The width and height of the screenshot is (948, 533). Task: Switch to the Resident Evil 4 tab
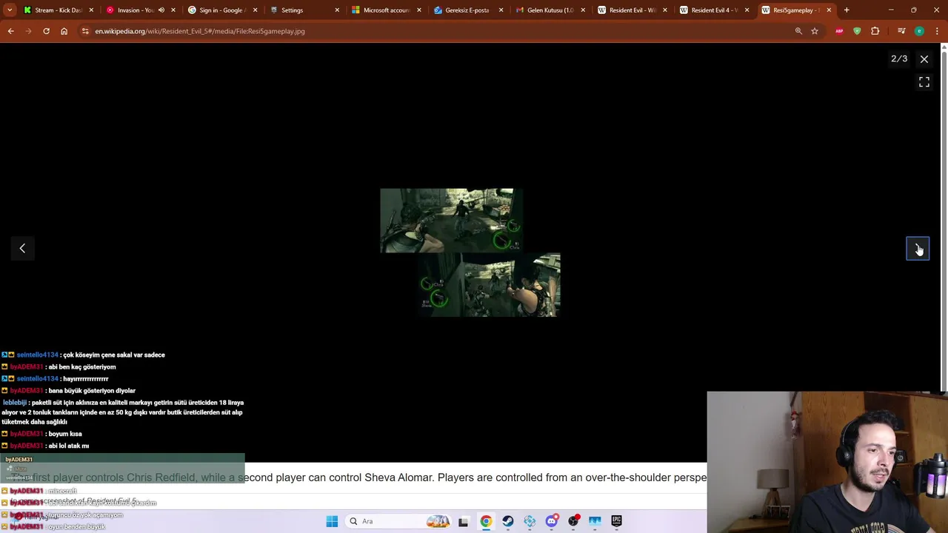tap(713, 10)
